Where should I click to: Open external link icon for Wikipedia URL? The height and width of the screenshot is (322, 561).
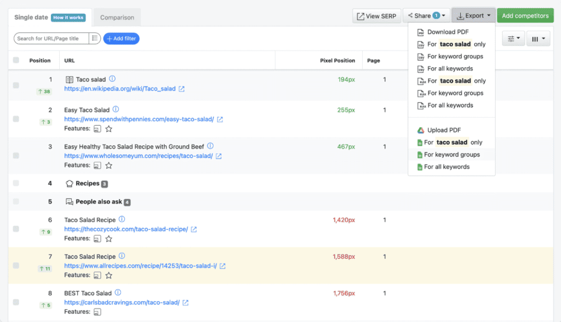pyautogui.click(x=181, y=89)
